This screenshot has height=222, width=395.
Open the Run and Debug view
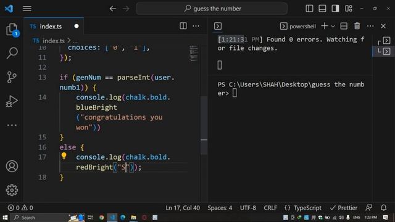[x=12, y=101]
